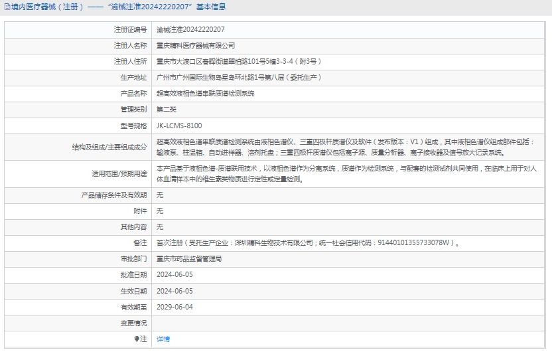552x352 pixels.
Task: Click the expiry date 2029-06-04
Action: coord(174,307)
